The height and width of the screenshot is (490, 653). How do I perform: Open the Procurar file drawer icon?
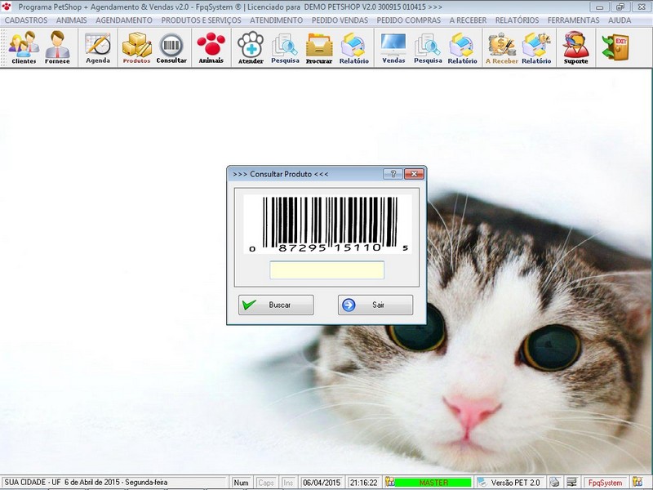point(319,47)
